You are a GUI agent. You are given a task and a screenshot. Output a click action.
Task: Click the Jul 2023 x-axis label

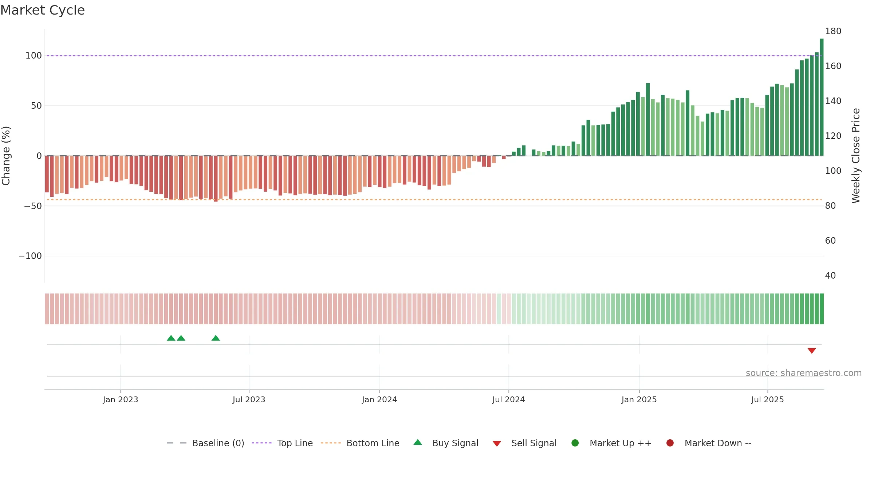click(249, 399)
